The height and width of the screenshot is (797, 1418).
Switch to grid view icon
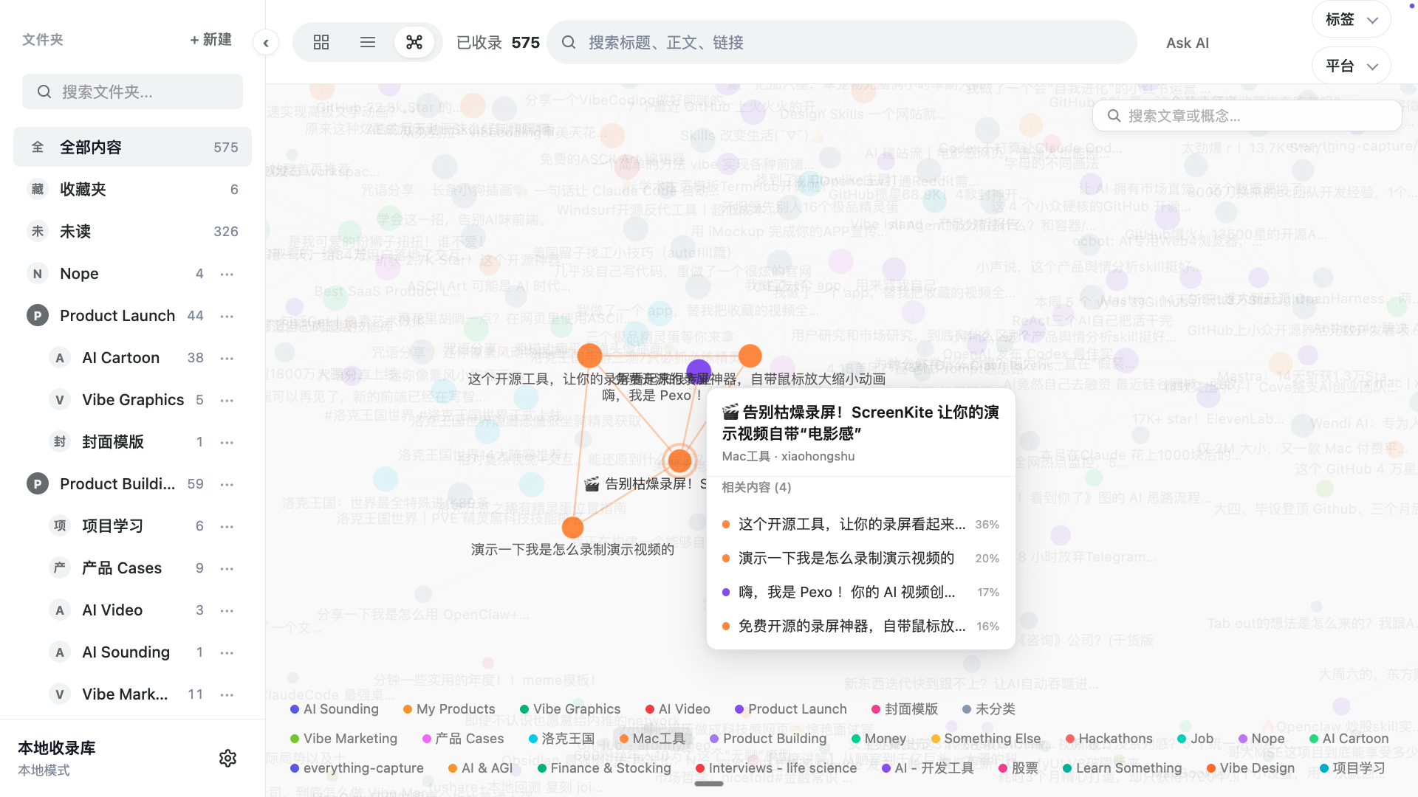tap(321, 42)
